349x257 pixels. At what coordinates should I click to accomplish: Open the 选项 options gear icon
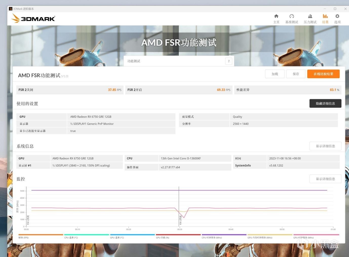click(337, 16)
